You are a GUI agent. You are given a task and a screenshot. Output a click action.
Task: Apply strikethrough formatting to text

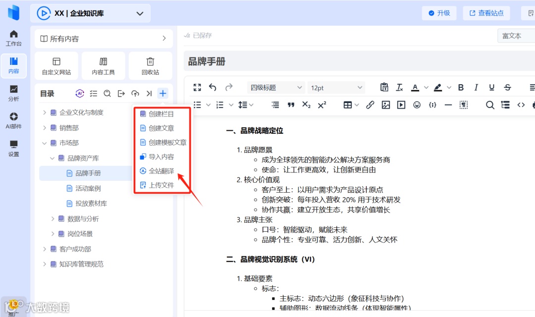[508, 88]
